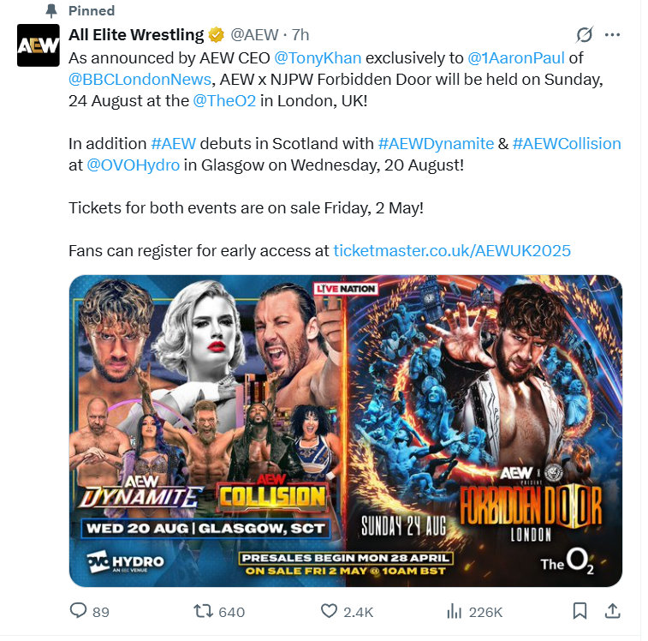The width and height of the screenshot is (648, 641).
Task: Click the repost arrows icon
Action: pos(203,611)
